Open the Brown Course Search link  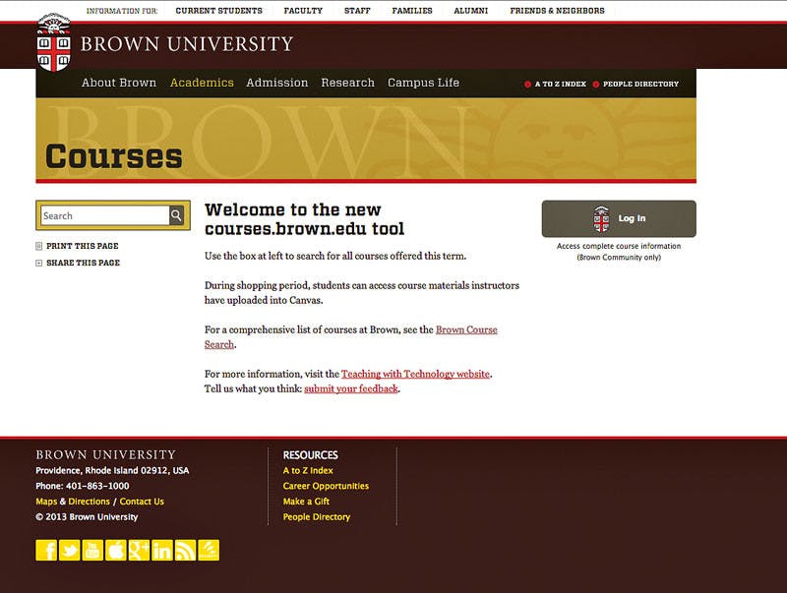click(x=466, y=329)
